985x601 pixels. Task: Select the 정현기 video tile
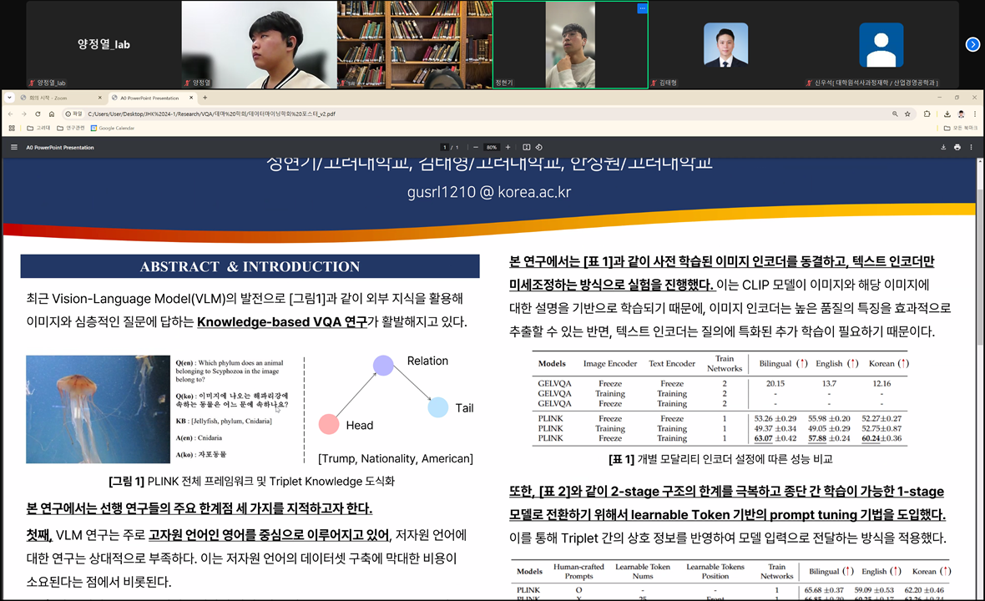click(x=570, y=44)
